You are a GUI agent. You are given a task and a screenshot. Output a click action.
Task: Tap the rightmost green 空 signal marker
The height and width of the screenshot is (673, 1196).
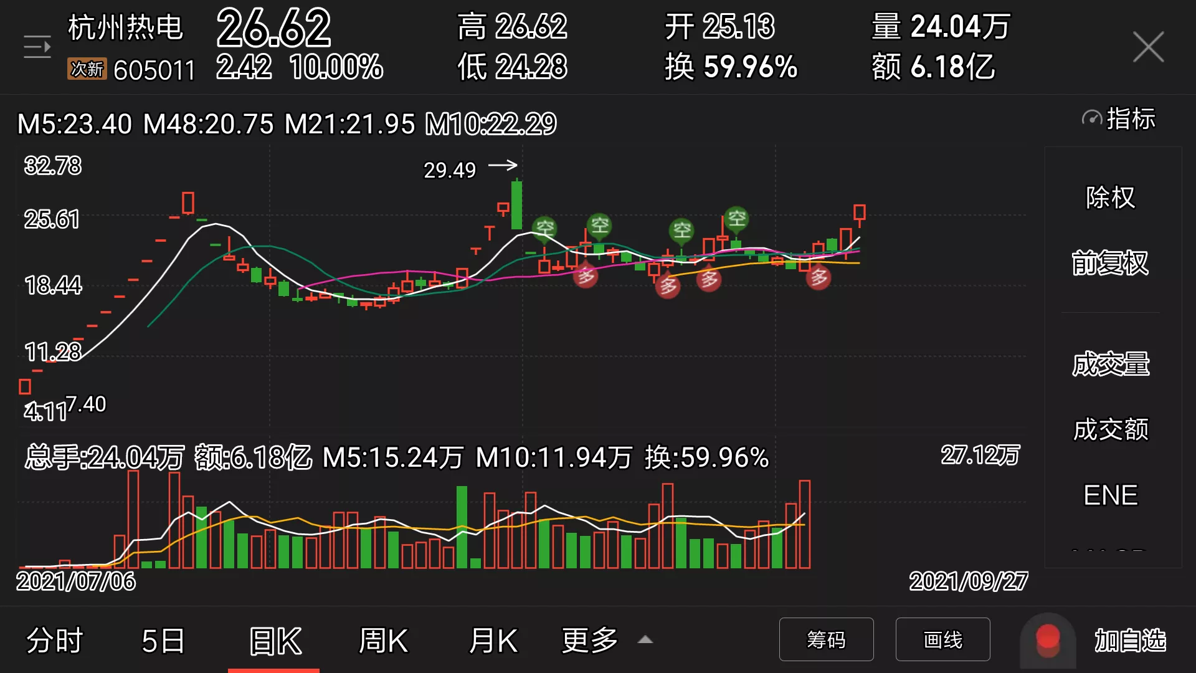click(x=736, y=219)
